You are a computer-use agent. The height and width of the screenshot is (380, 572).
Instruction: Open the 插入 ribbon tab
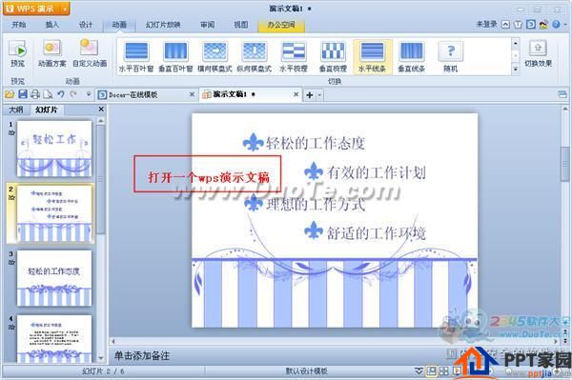click(x=52, y=25)
